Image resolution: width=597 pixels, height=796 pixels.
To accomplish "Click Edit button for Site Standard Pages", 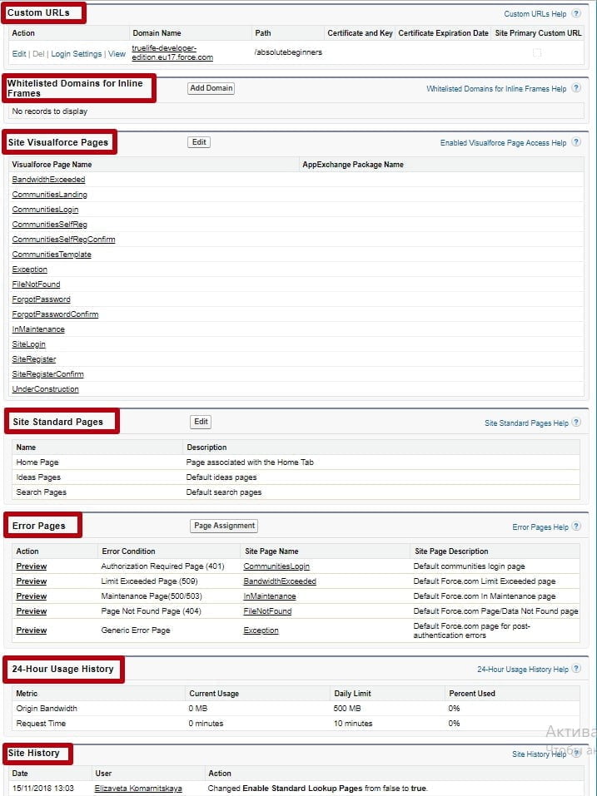I will tap(201, 422).
